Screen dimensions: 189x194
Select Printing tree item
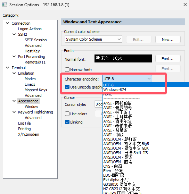[x=24, y=129]
